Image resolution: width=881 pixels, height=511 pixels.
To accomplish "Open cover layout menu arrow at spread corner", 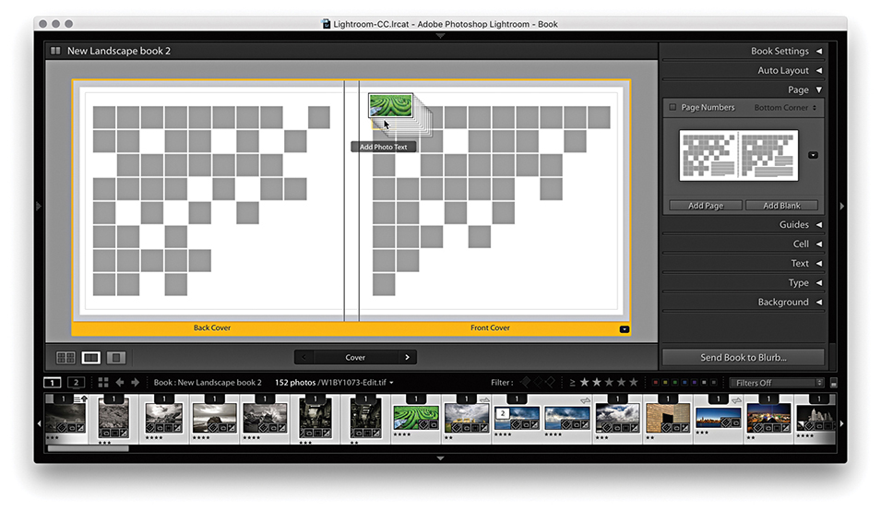I will coord(625,329).
